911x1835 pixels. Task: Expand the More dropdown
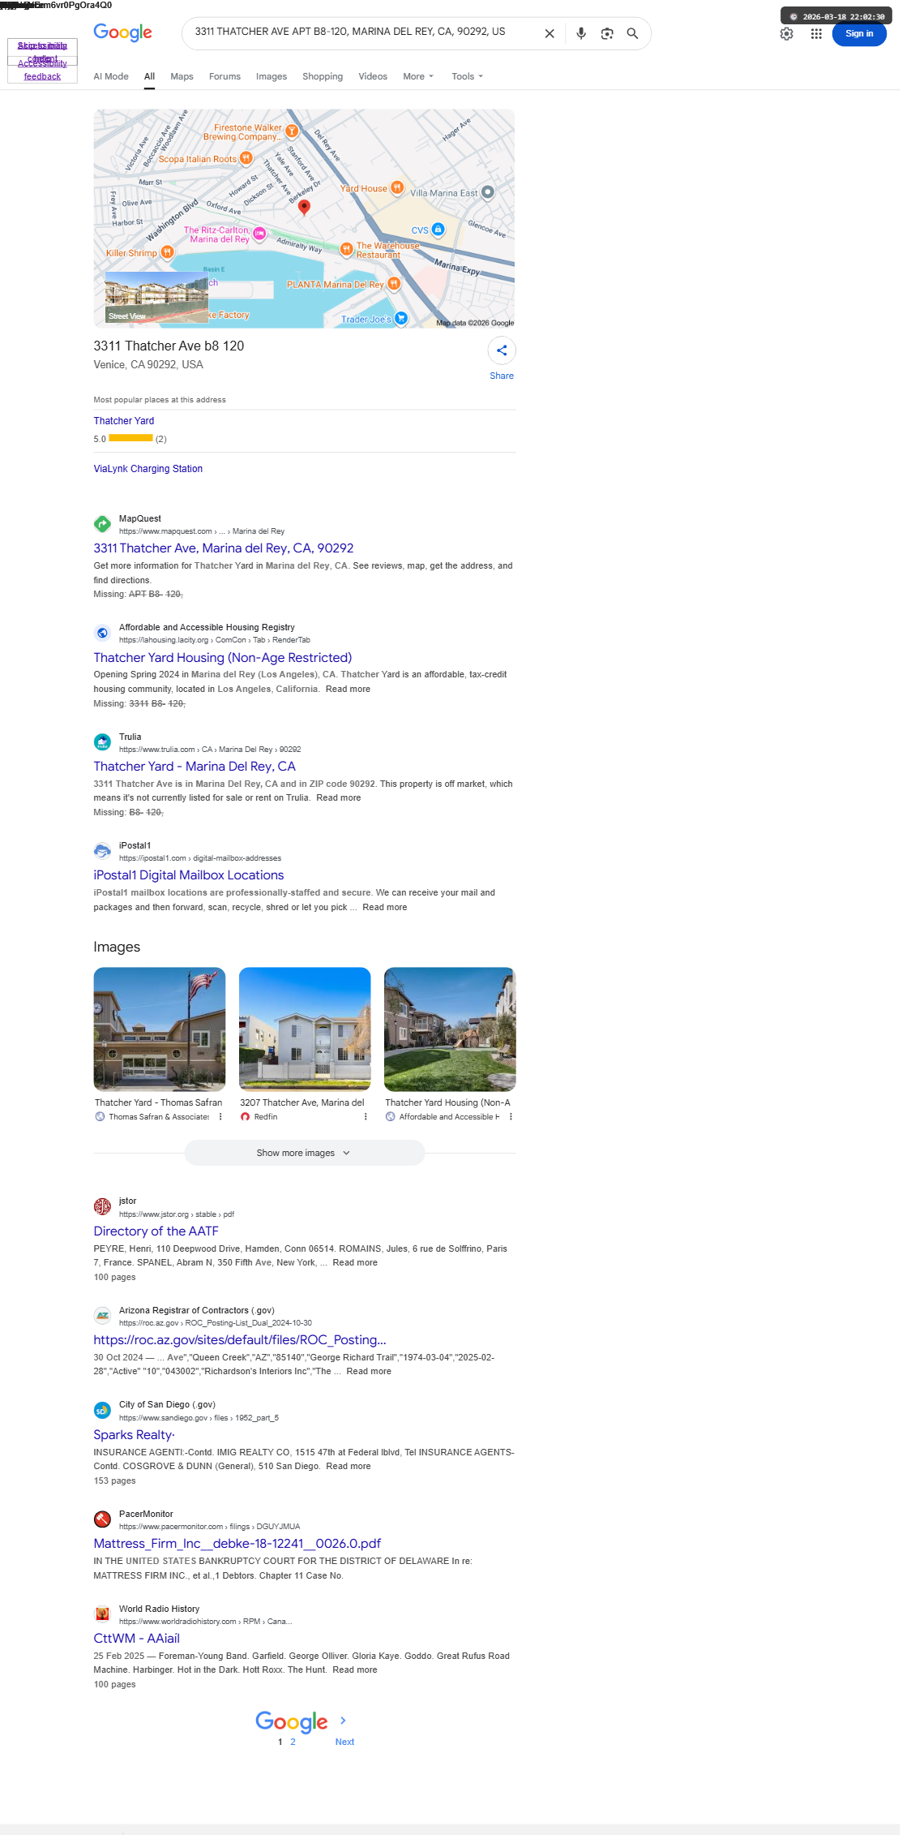(x=418, y=76)
